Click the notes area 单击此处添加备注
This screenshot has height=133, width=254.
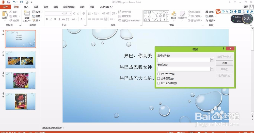(x=53, y=128)
